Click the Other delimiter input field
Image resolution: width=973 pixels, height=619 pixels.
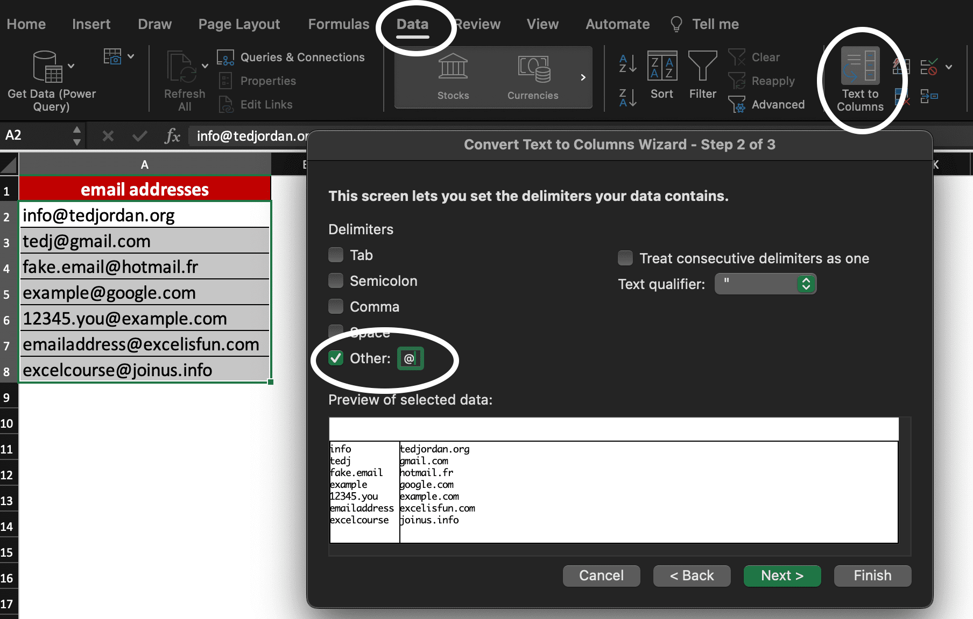click(x=411, y=358)
